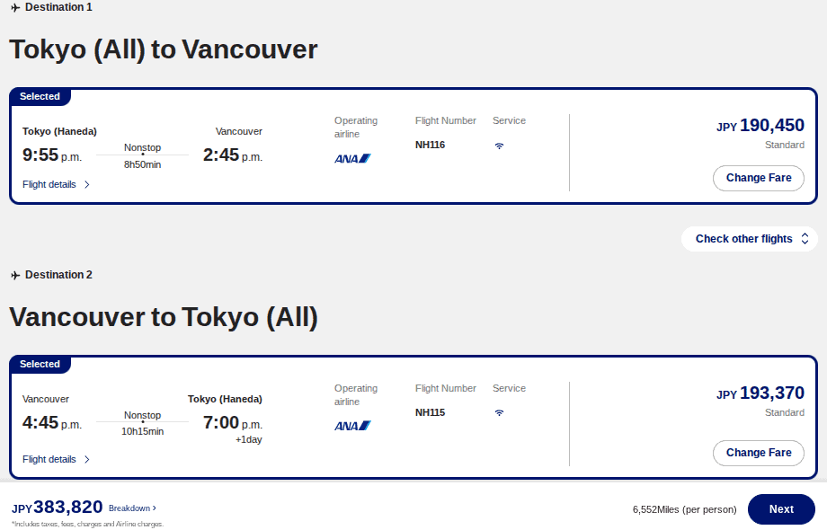Click the 6,552 Miles per person text

pyautogui.click(x=683, y=508)
